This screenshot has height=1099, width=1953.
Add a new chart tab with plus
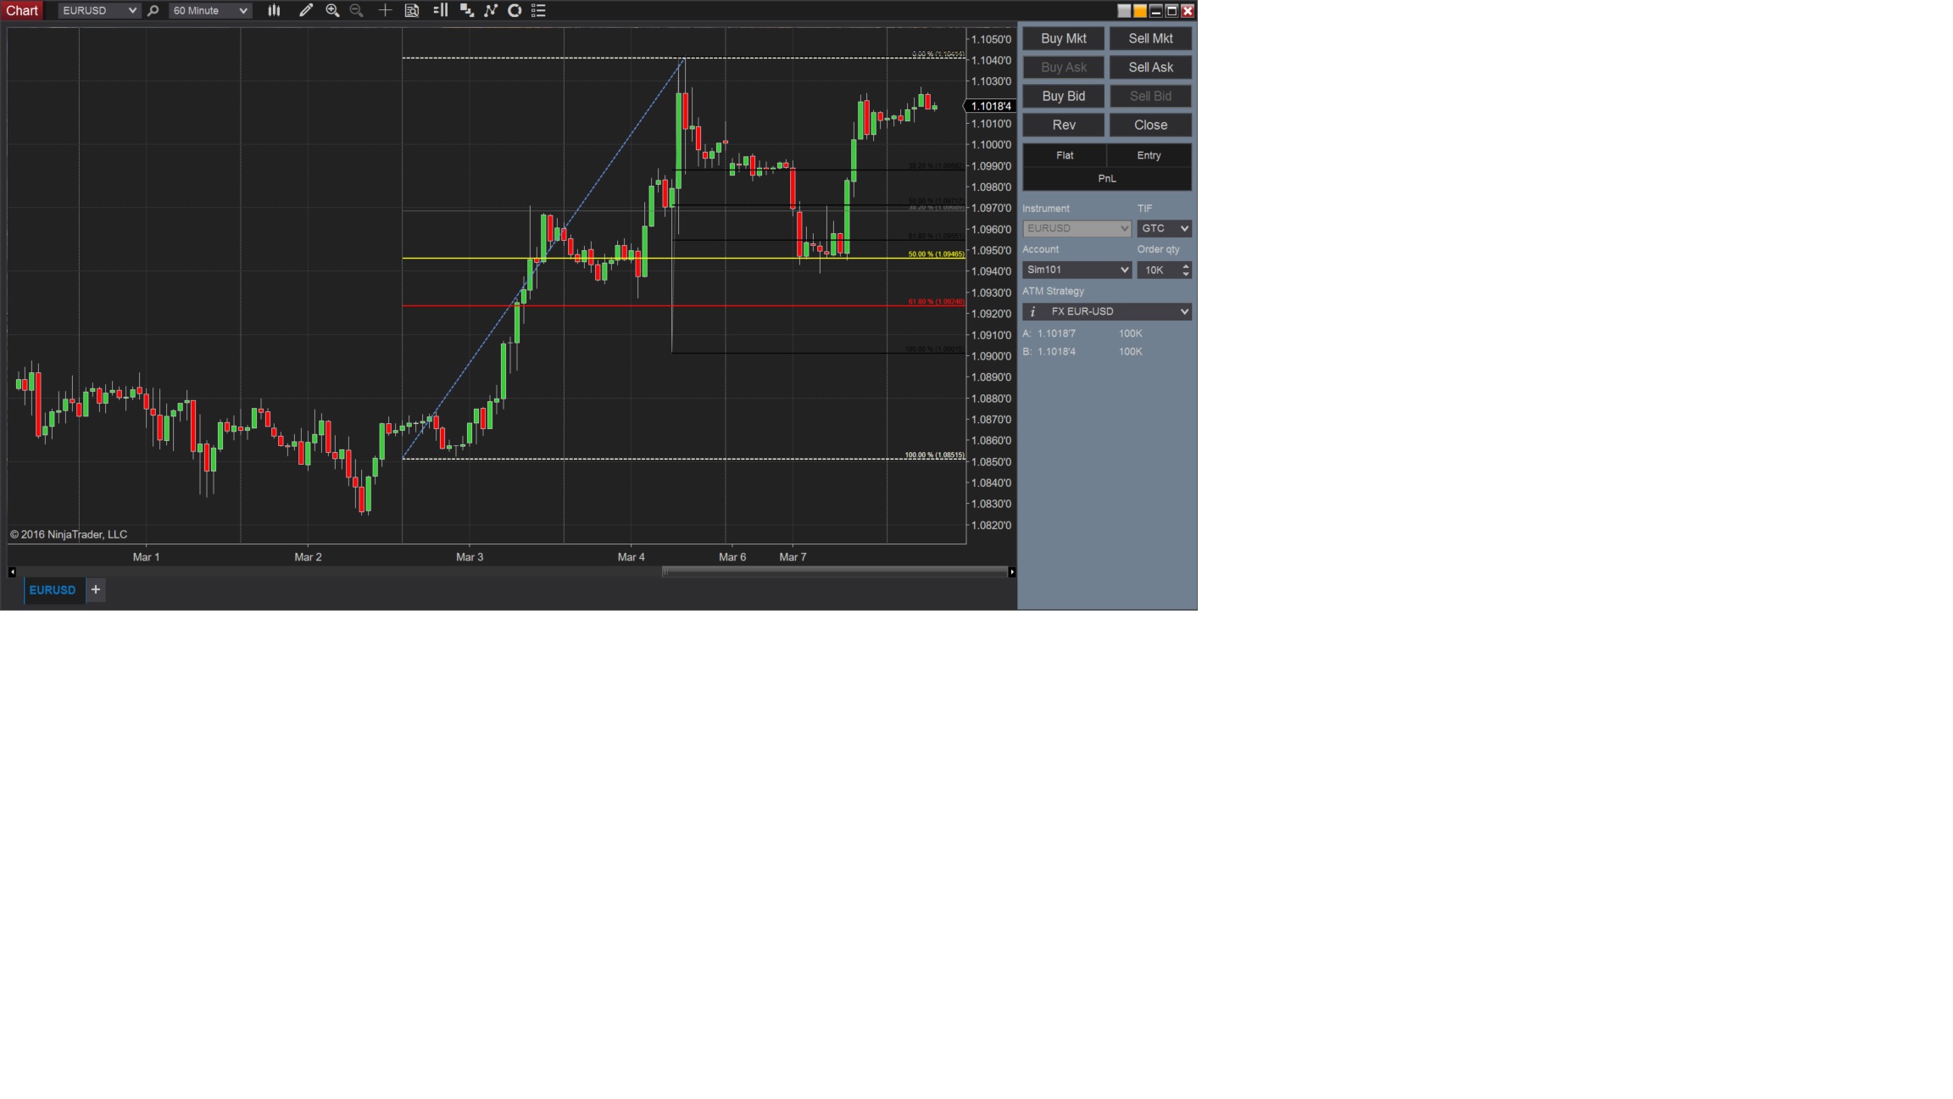click(96, 589)
